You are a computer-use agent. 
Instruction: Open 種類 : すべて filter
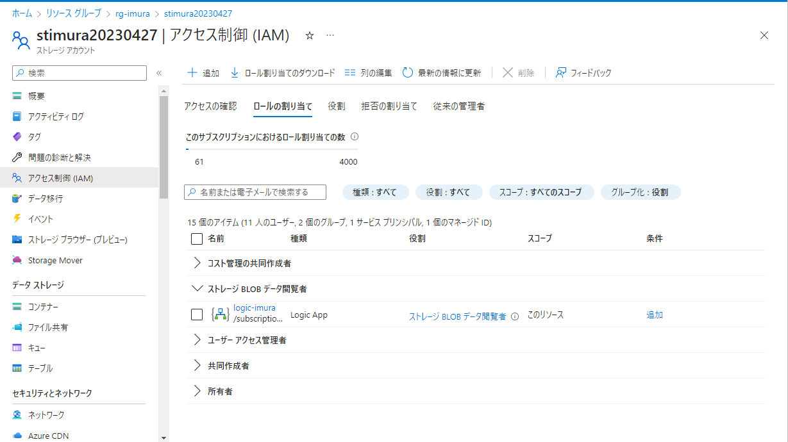click(x=374, y=192)
